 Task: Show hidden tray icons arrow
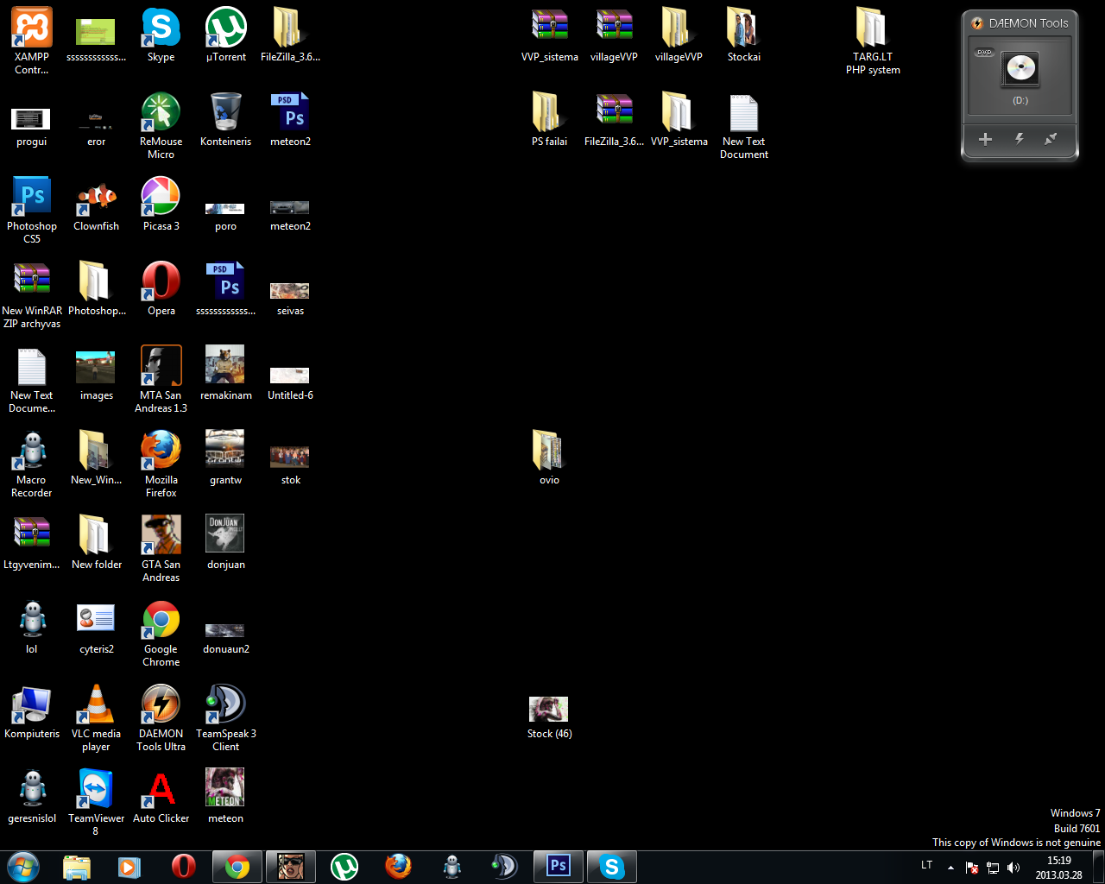(950, 868)
